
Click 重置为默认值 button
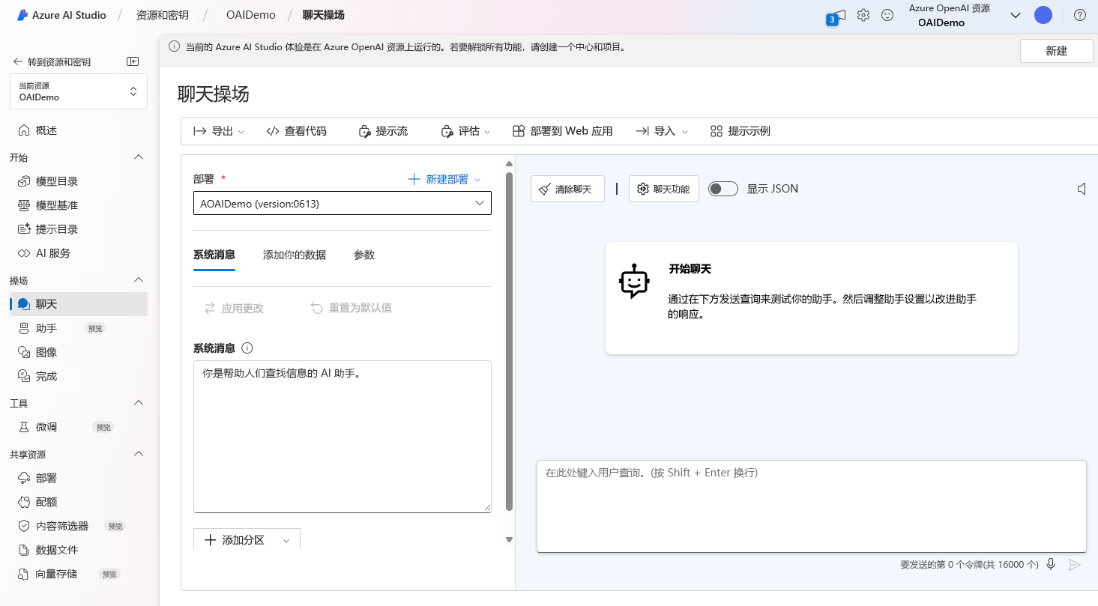click(352, 308)
